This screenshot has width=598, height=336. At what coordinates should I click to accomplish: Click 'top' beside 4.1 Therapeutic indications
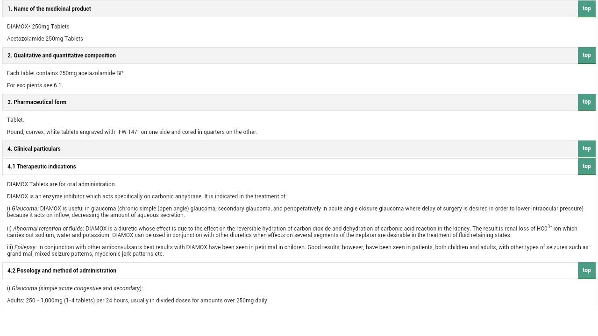[x=586, y=167]
